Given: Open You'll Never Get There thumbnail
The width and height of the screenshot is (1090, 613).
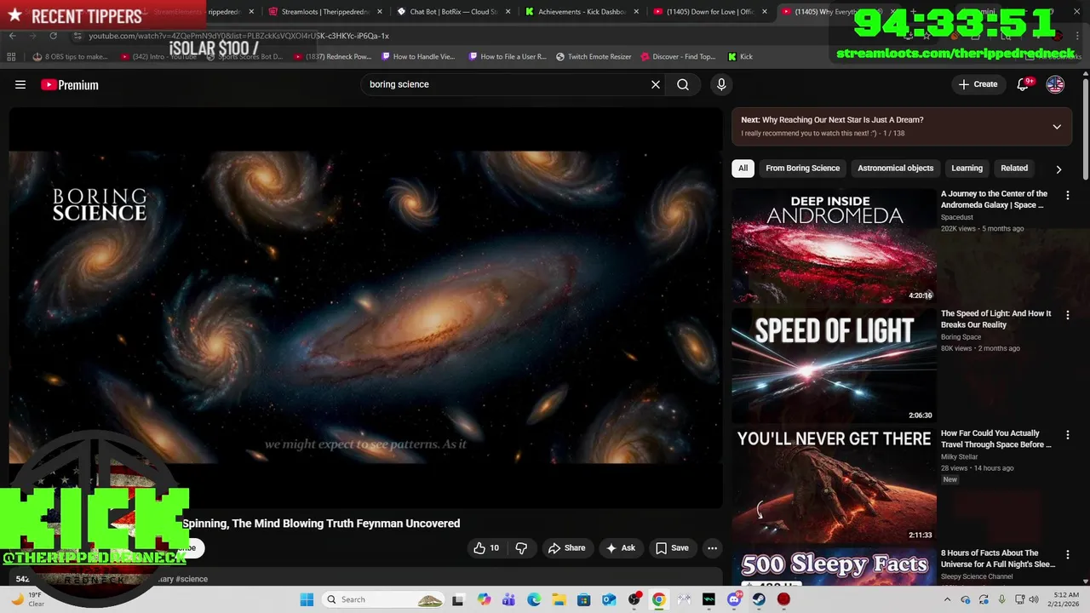Looking at the screenshot, I should (834, 485).
